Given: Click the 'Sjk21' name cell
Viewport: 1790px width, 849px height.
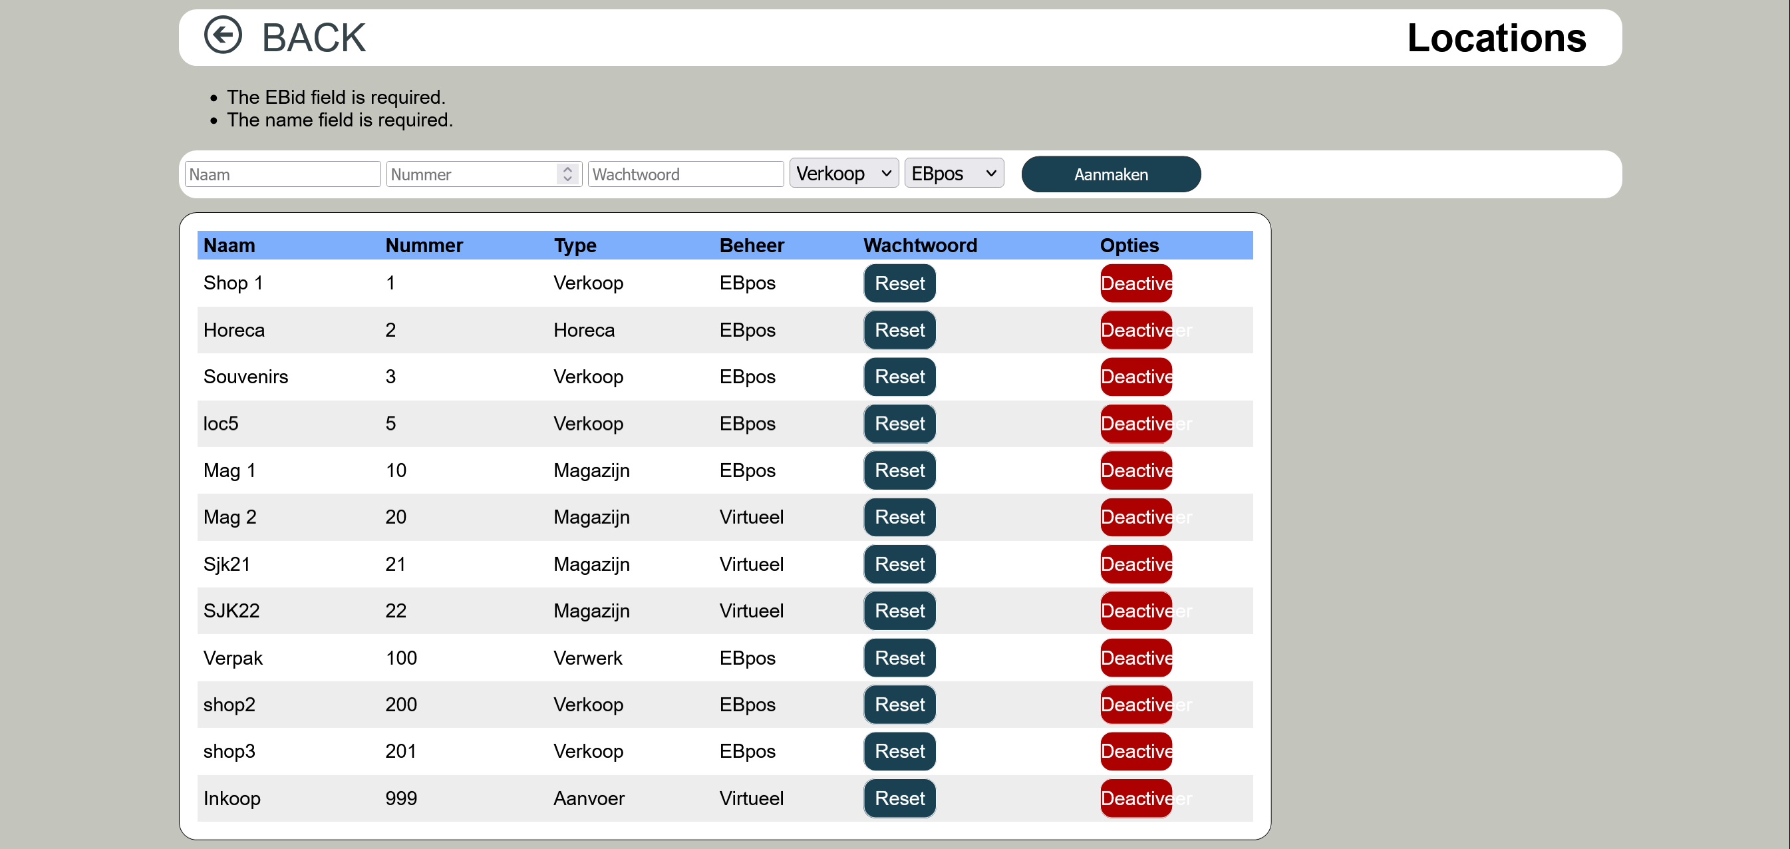Looking at the screenshot, I should tap(227, 565).
